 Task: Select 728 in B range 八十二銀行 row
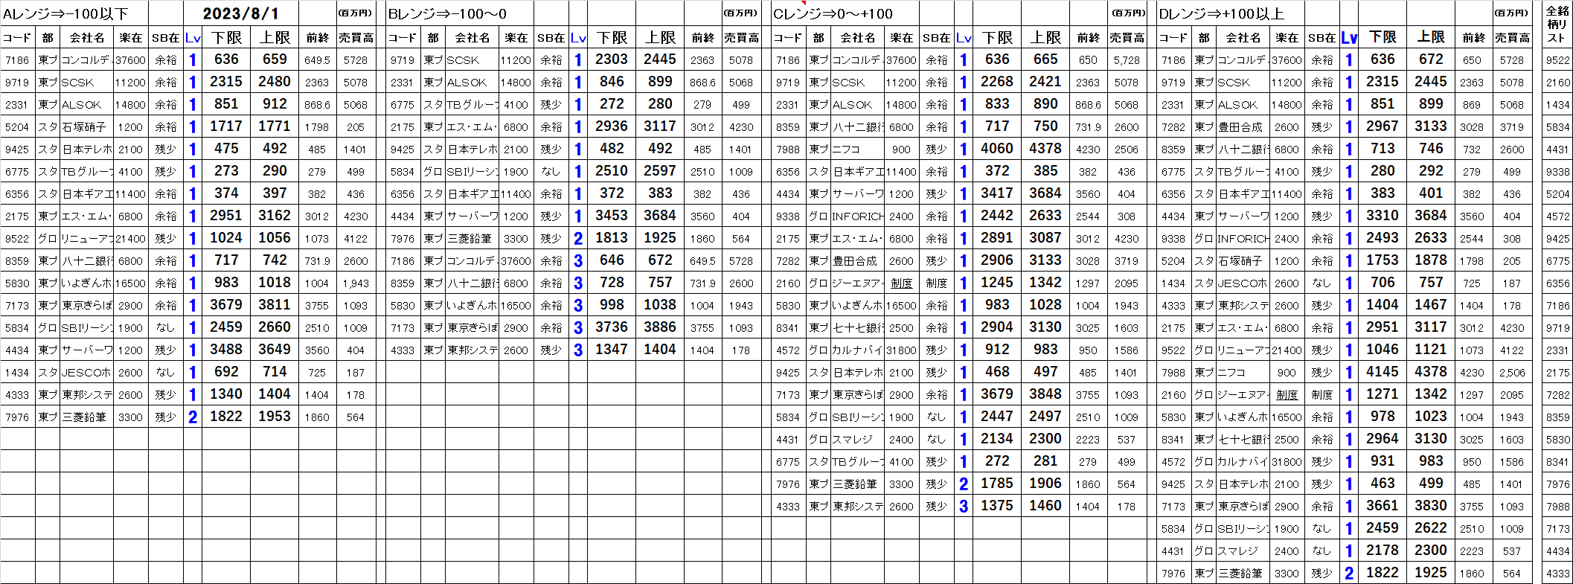point(612,283)
